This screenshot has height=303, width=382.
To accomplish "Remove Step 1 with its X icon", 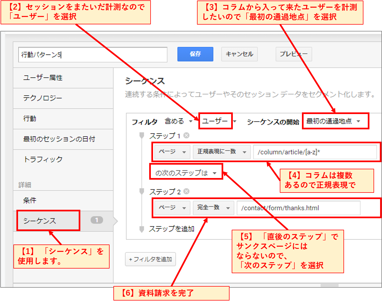I will (186, 135).
